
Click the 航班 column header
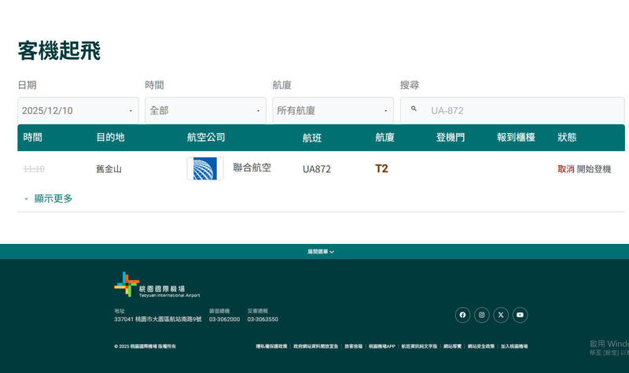coord(312,138)
